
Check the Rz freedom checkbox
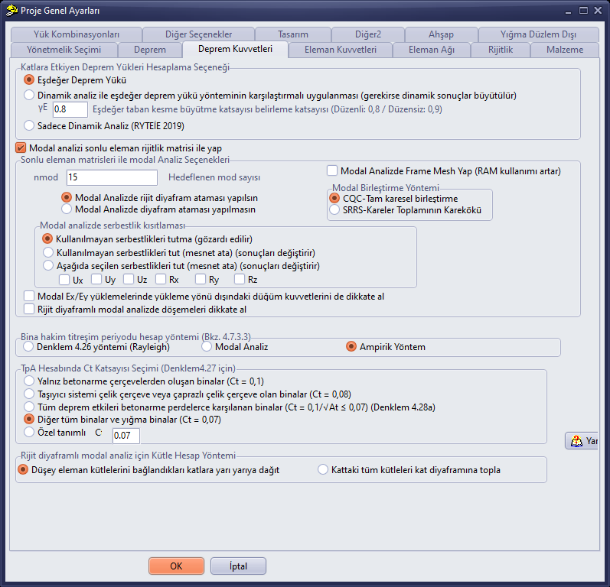pyautogui.click(x=240, y=279)
